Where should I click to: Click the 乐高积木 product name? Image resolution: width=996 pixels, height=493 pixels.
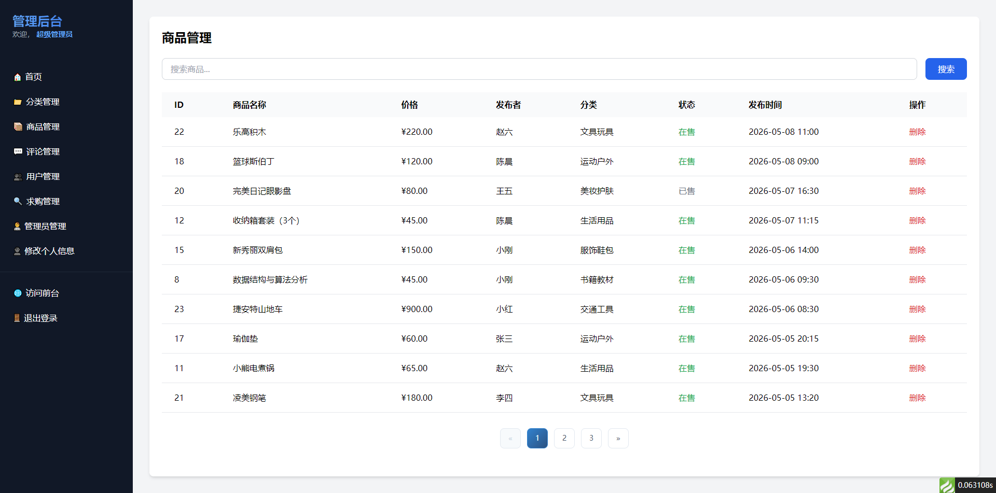(250, 132)
